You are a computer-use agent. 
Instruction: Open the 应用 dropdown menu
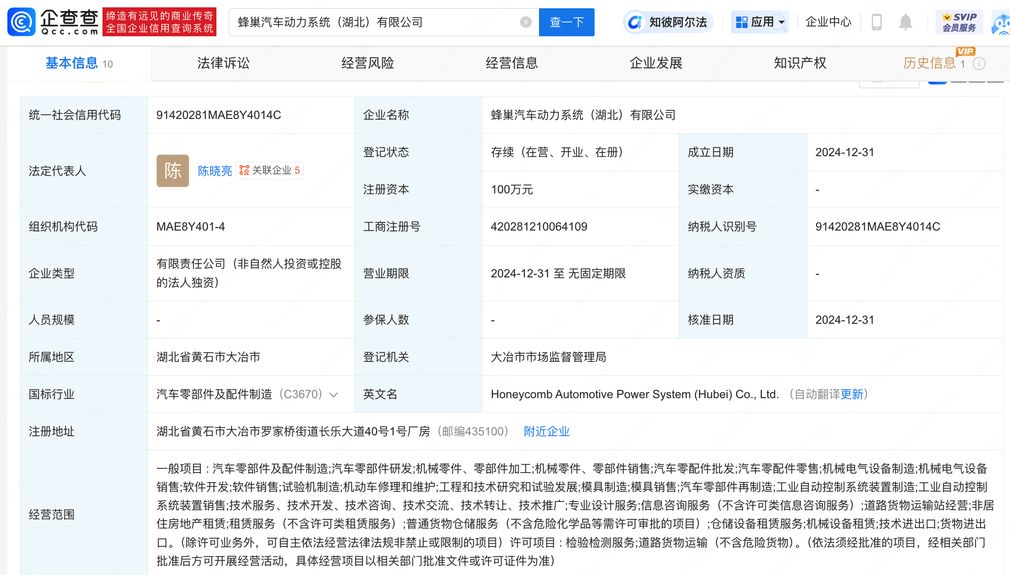click(760, 22)
